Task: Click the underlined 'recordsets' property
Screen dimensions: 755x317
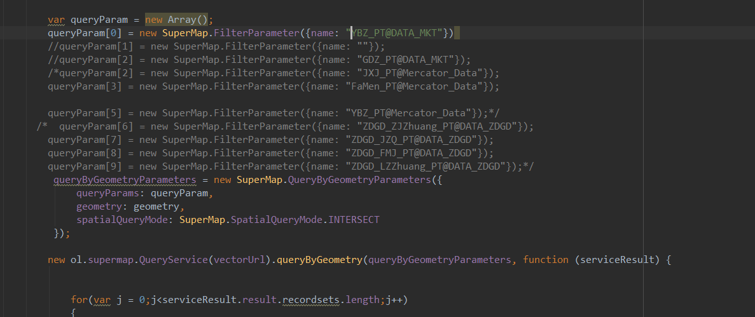Action: [x=311, y=300]
